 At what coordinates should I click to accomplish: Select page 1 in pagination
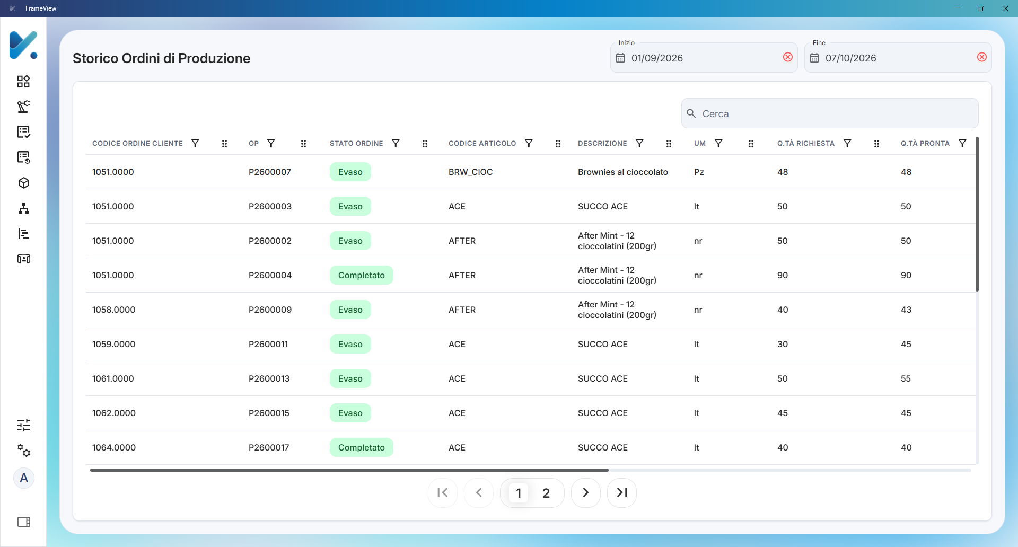pyautogui.click(x=519, y=493)
